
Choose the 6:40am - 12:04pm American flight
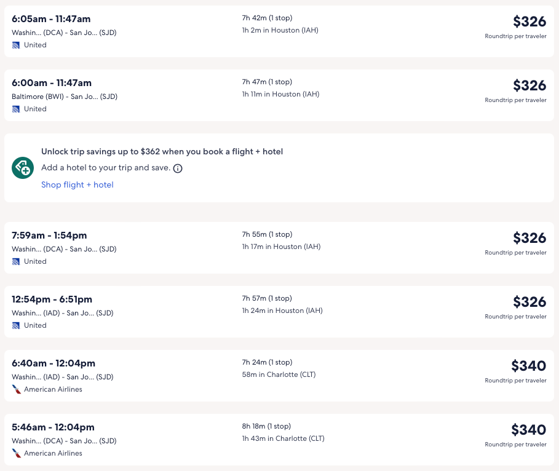(54, 363)
